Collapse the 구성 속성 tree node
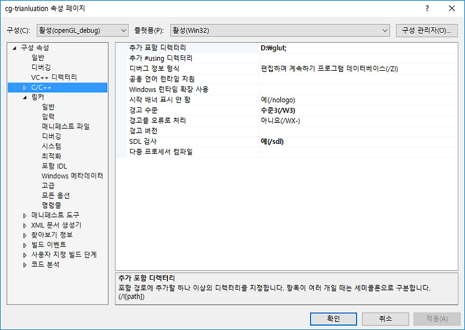This screenshot has height=330, width=465. 14,48
